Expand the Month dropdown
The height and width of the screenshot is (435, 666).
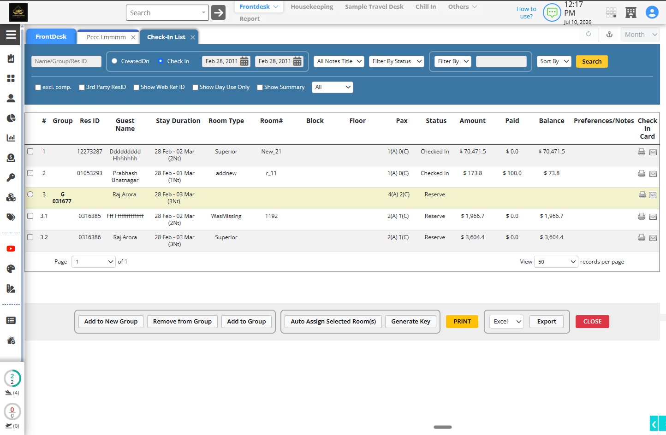[640, 35]
